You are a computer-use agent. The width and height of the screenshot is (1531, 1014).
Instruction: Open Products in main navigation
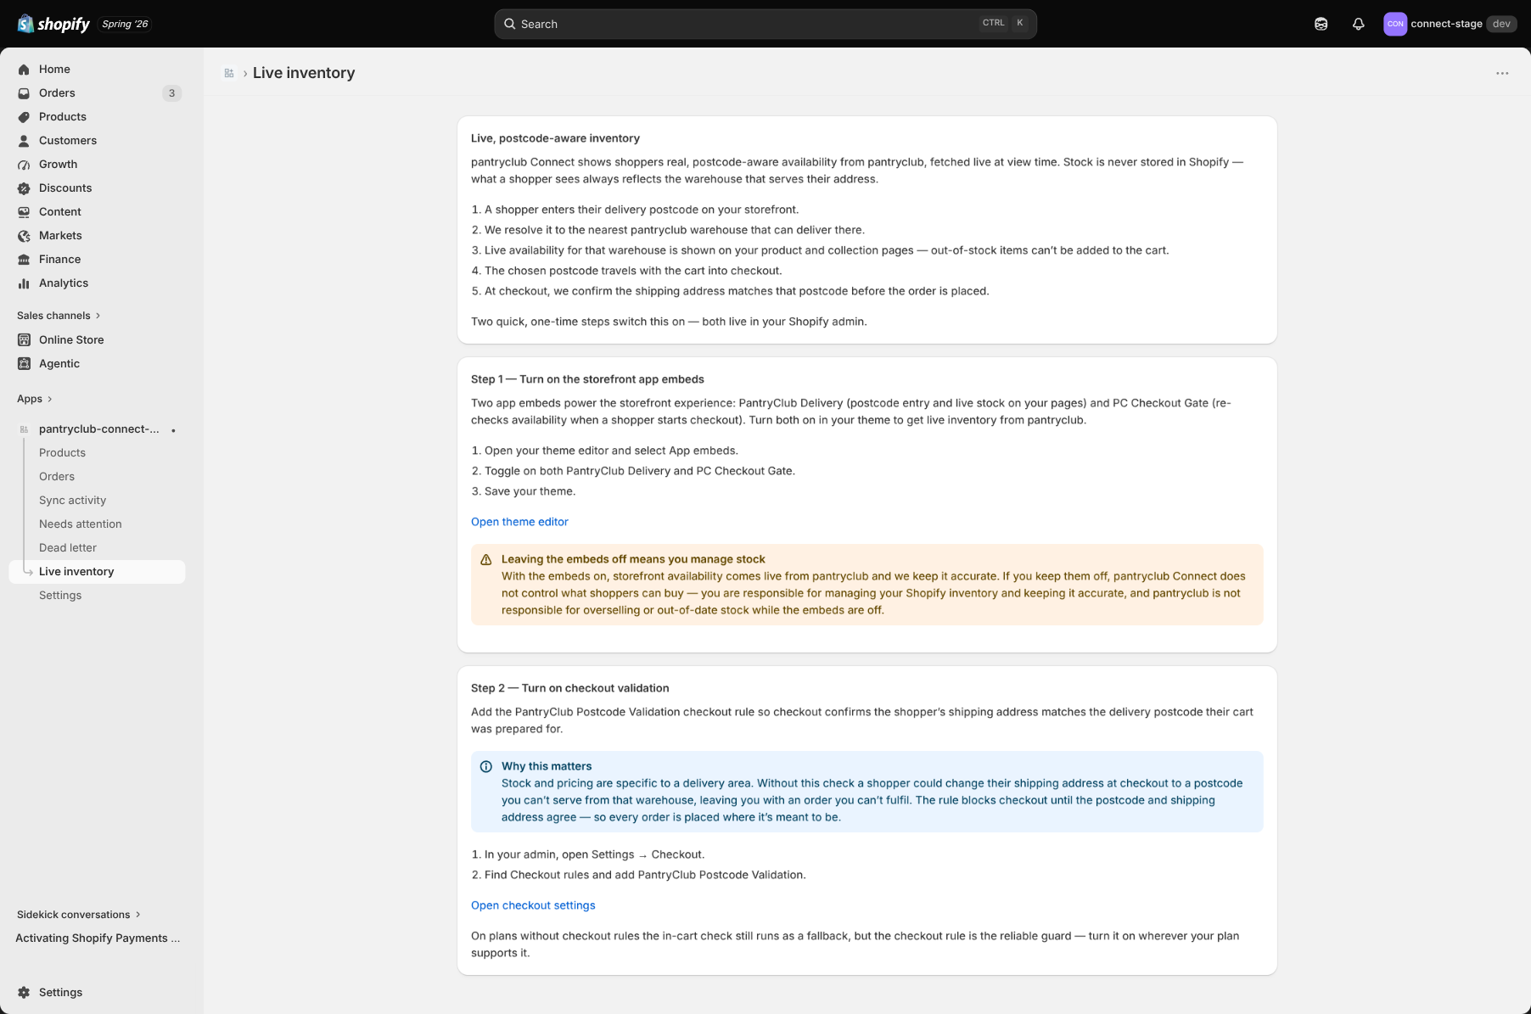pos(63,117)
